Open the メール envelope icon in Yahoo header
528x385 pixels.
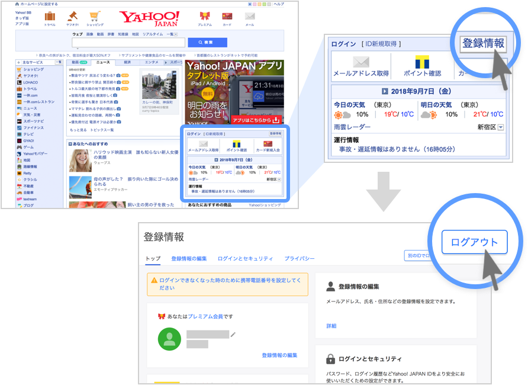(x=250, y=16)
